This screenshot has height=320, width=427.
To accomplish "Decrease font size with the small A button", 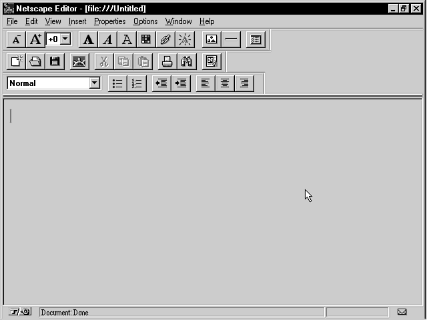I will click(x=16, y=40).
